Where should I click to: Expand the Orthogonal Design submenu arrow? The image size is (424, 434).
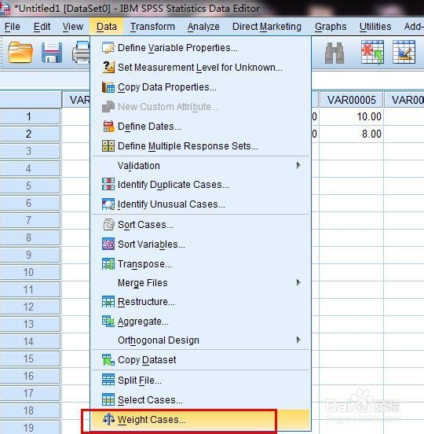click(x=298, y=340)
